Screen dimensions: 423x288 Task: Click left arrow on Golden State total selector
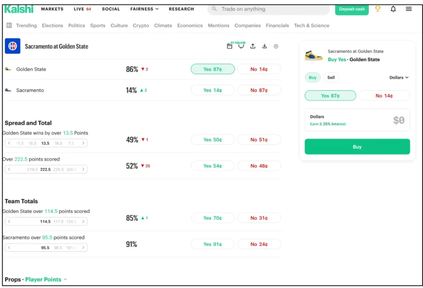pos(9,221)
